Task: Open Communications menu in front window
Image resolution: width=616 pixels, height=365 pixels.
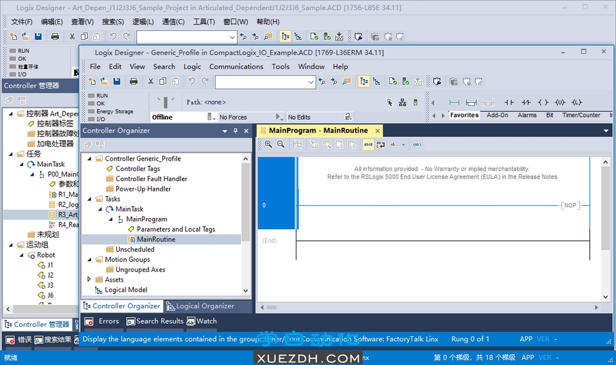Action: coord(236,67)
